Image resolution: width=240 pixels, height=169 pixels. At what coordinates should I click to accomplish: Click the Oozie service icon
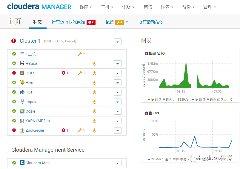(22, 111)
